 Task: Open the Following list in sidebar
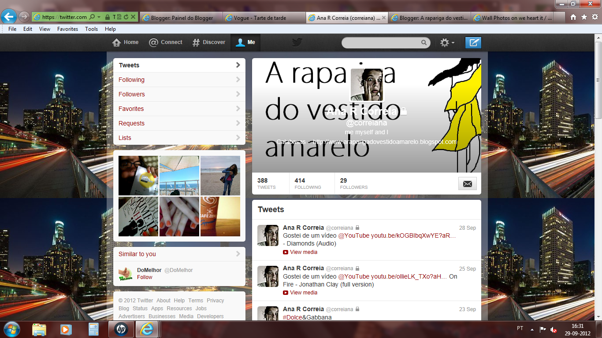(179, 80)
